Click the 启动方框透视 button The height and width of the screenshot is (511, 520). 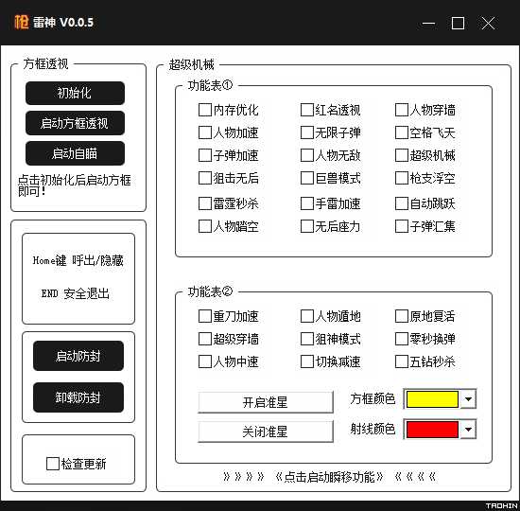point(75,123)
